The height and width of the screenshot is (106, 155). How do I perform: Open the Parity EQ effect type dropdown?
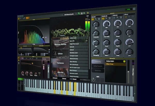[x=106, y=16]
